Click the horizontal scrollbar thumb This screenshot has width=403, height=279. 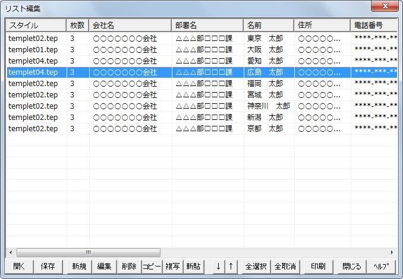tap(88, 252)
